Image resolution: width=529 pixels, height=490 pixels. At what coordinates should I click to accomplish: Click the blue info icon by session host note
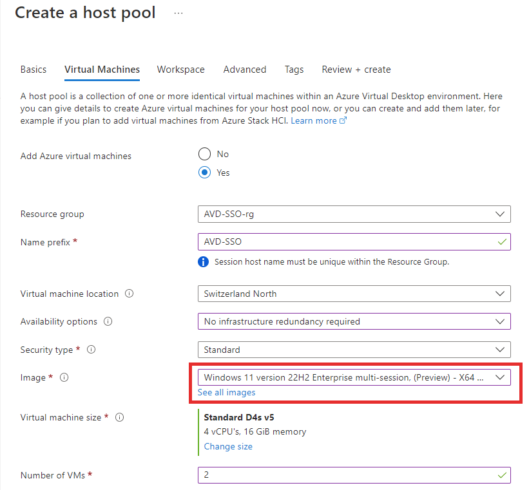coord(203,261)
